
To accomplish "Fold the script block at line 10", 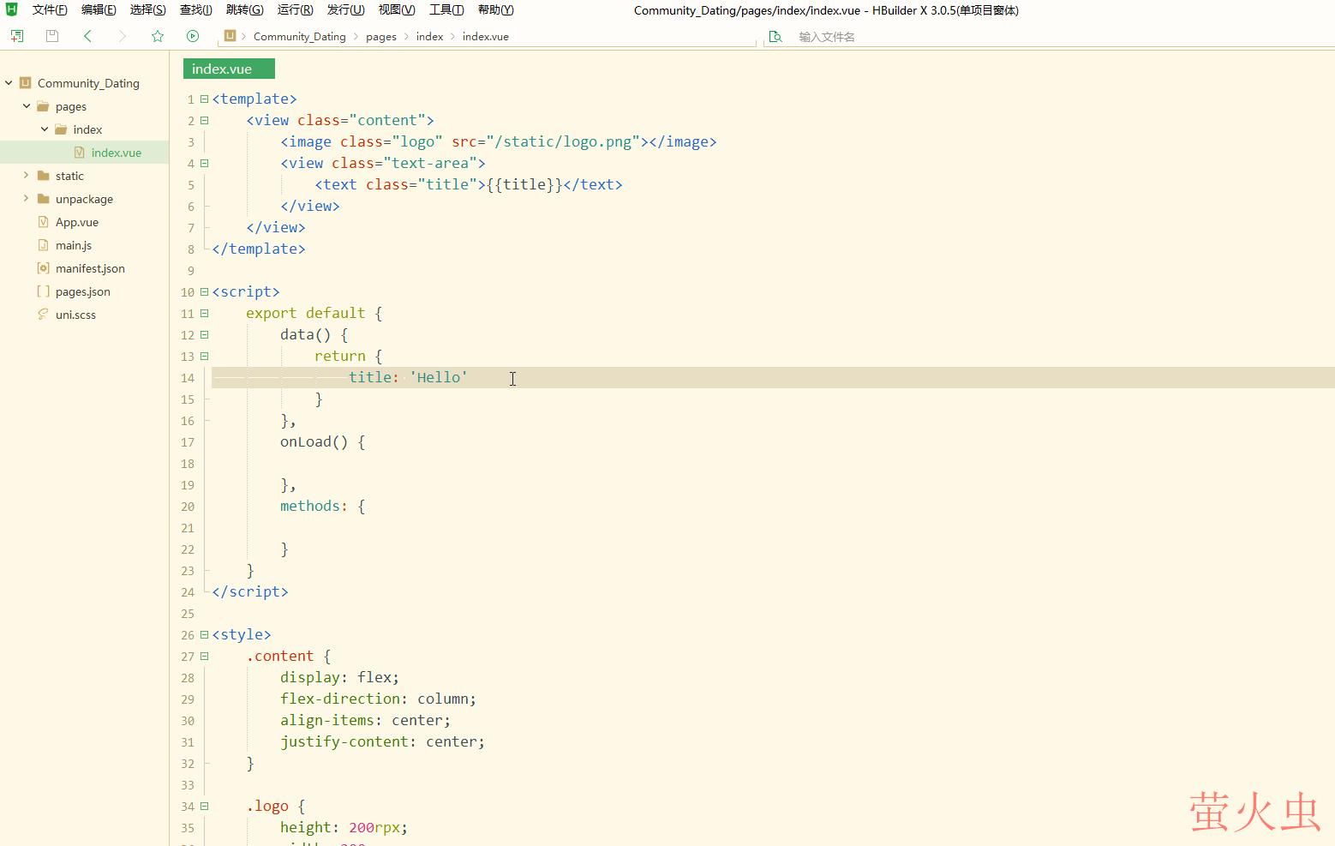I will [205, 291].
